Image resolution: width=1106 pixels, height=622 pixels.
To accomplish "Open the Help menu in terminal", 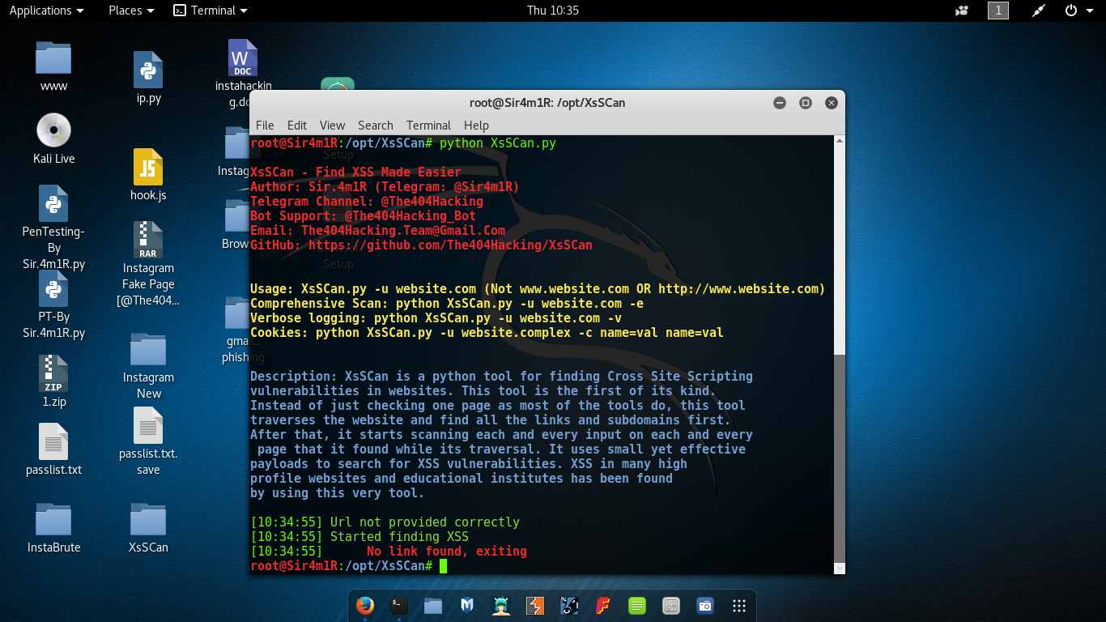I will coord(476,125).
